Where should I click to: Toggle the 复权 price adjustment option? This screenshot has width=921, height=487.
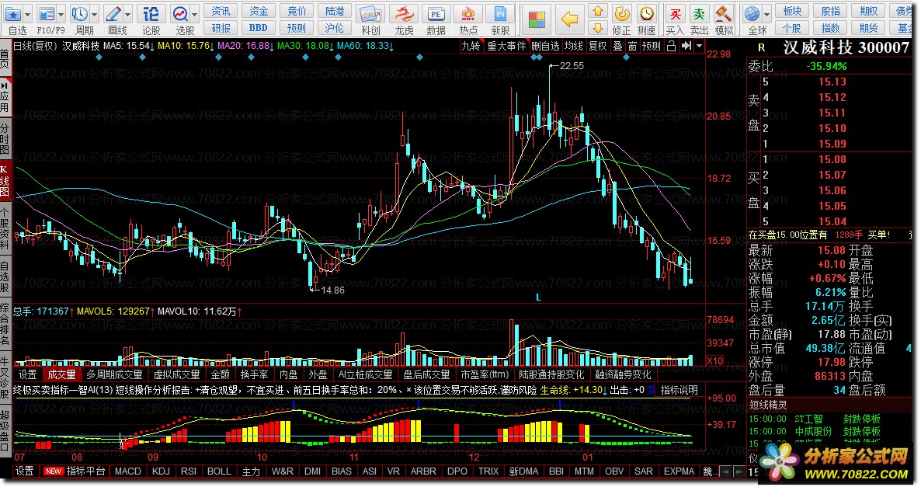point(598,46)
